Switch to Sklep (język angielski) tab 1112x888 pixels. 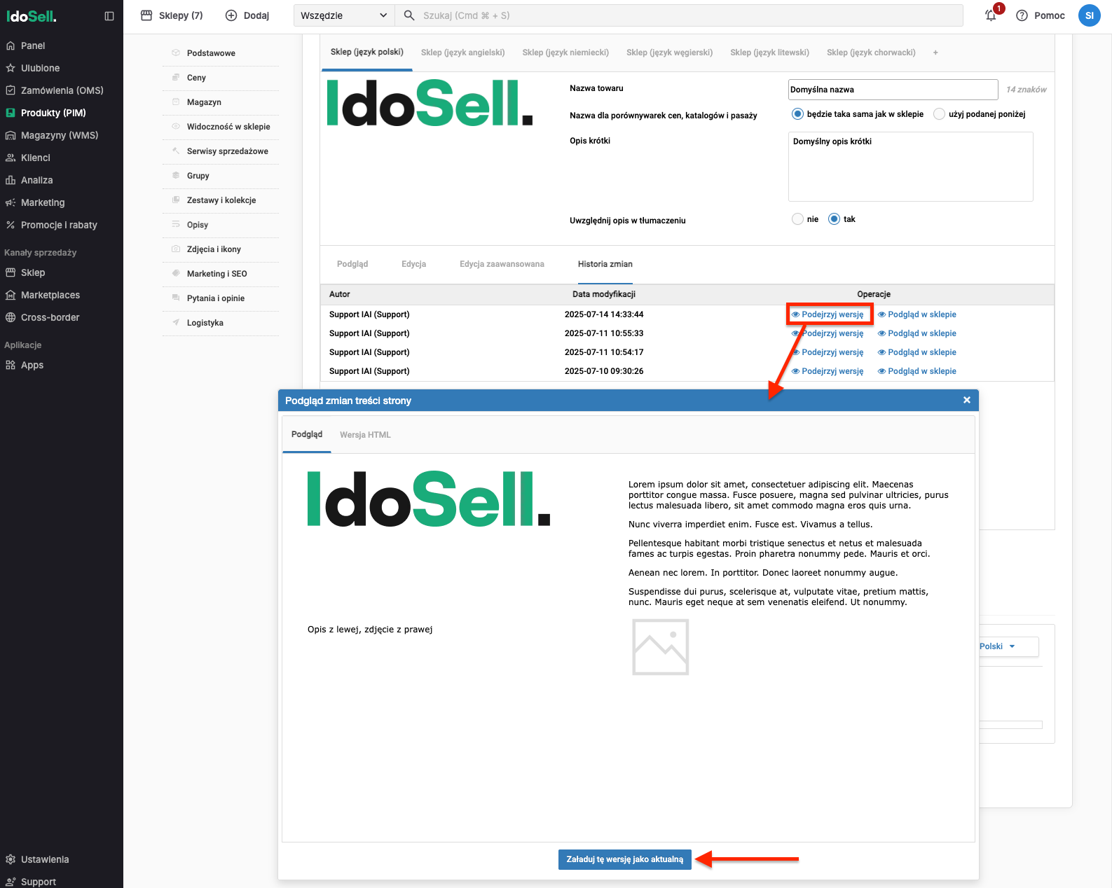(462, 53)
